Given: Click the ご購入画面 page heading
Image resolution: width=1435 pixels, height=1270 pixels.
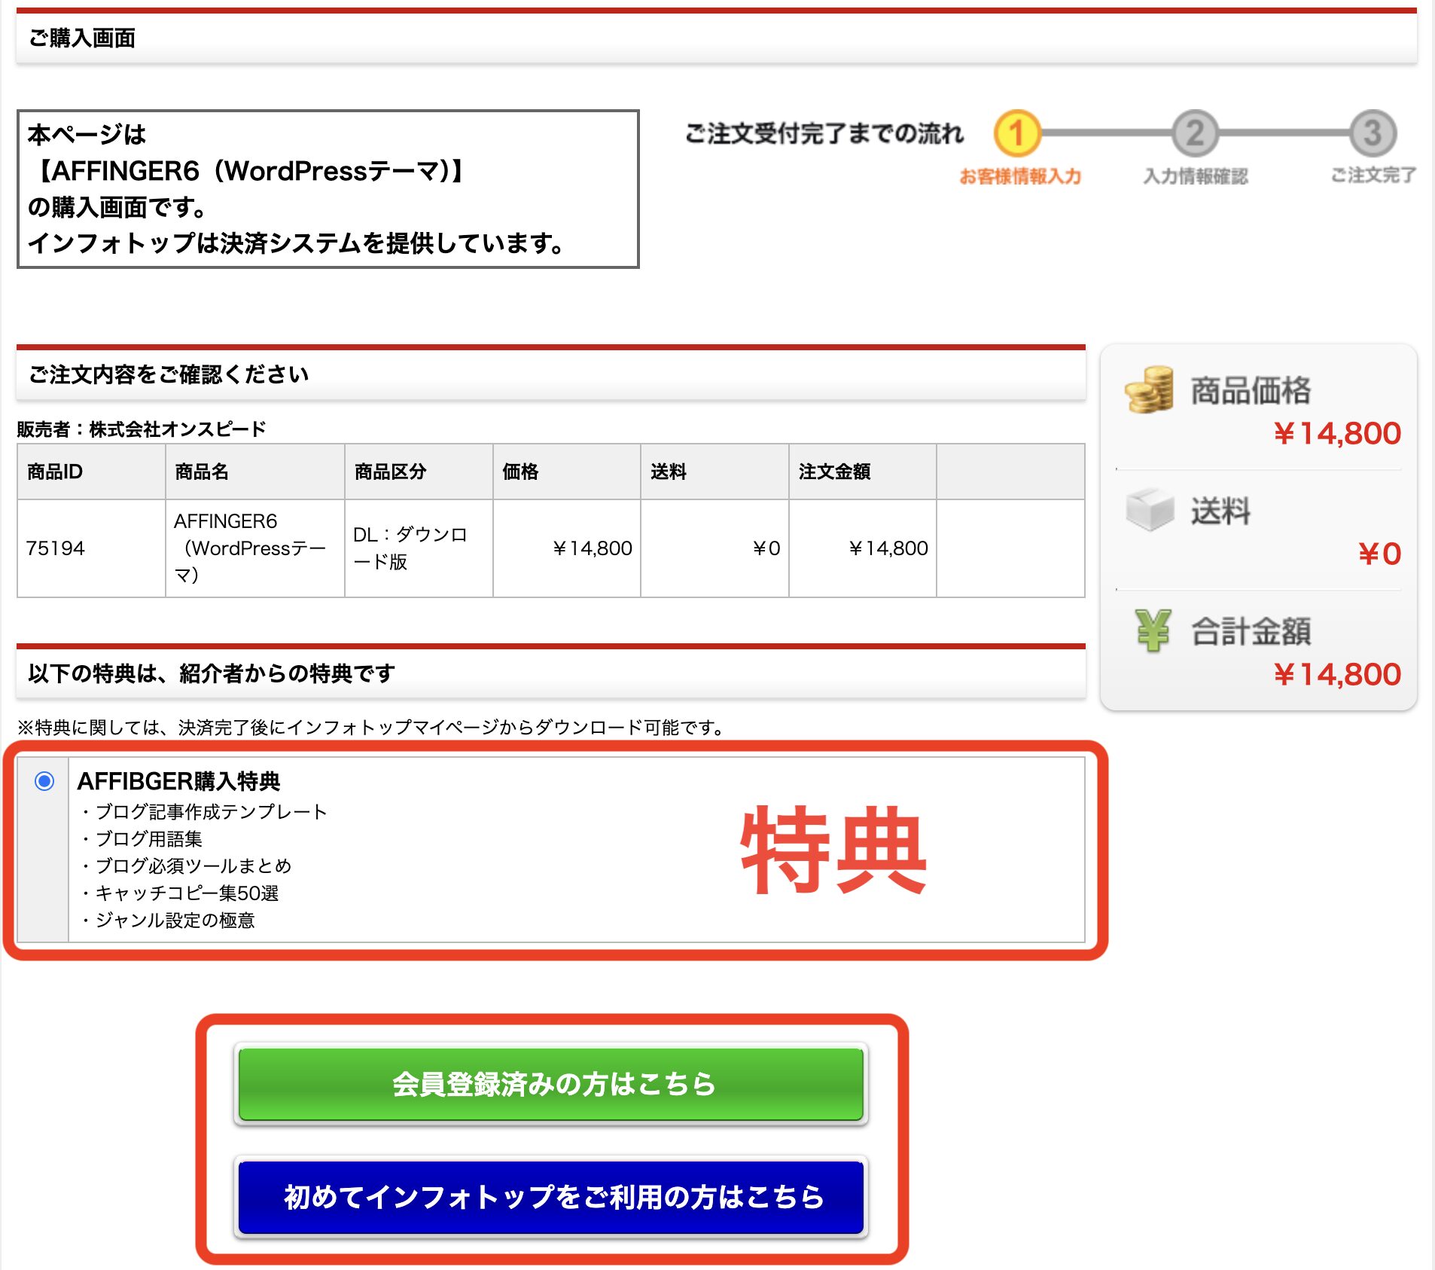Looking at the screenshot, I should click(x=82, y=38).
